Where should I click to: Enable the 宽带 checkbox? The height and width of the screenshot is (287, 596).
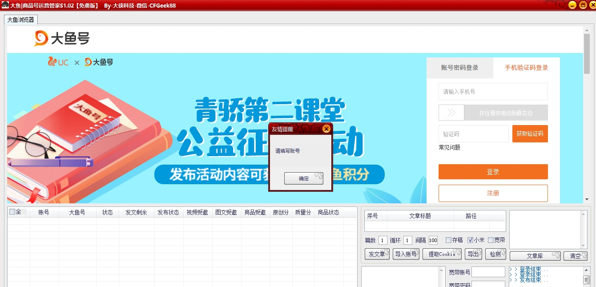(491, 240)
